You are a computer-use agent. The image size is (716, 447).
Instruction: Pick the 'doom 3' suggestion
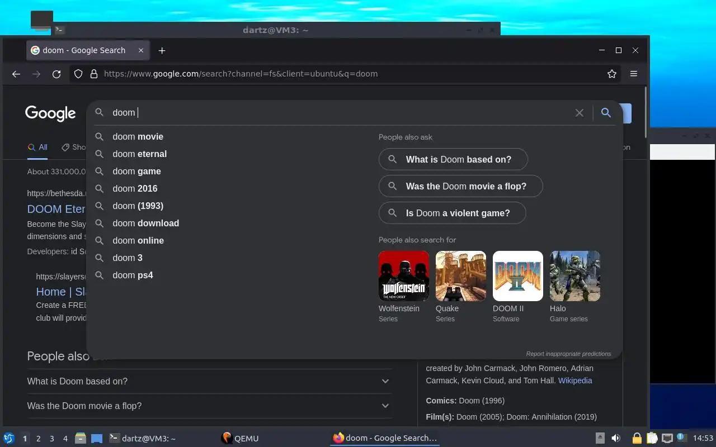[x=128, y=258]
